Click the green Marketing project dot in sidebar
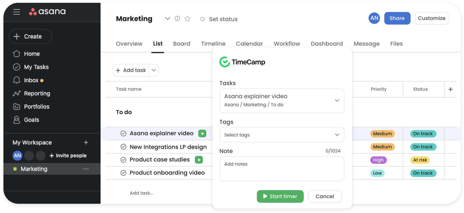The image size is (464, 213). (15, 169)
